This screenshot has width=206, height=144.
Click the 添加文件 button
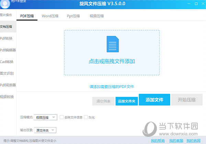coord(154,100)
